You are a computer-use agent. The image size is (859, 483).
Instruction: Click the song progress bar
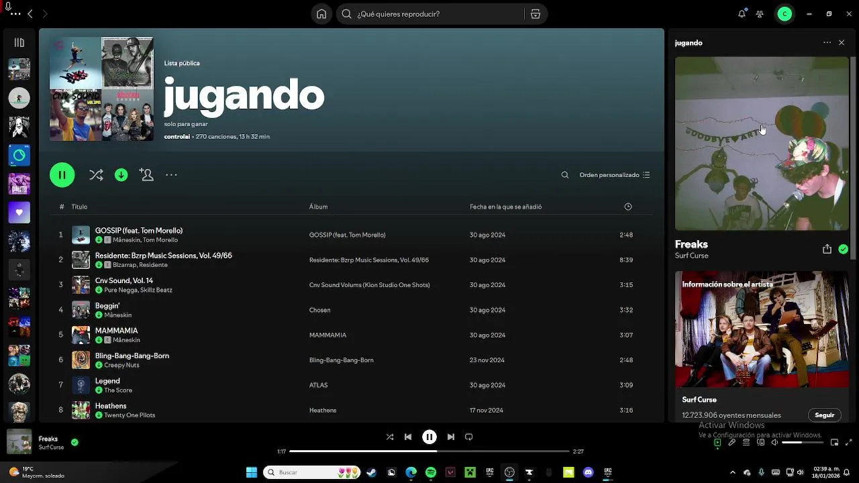[429, 451]
